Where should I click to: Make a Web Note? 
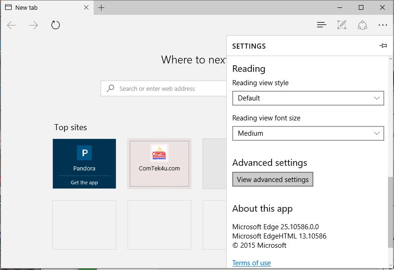[x=342, y=25]
